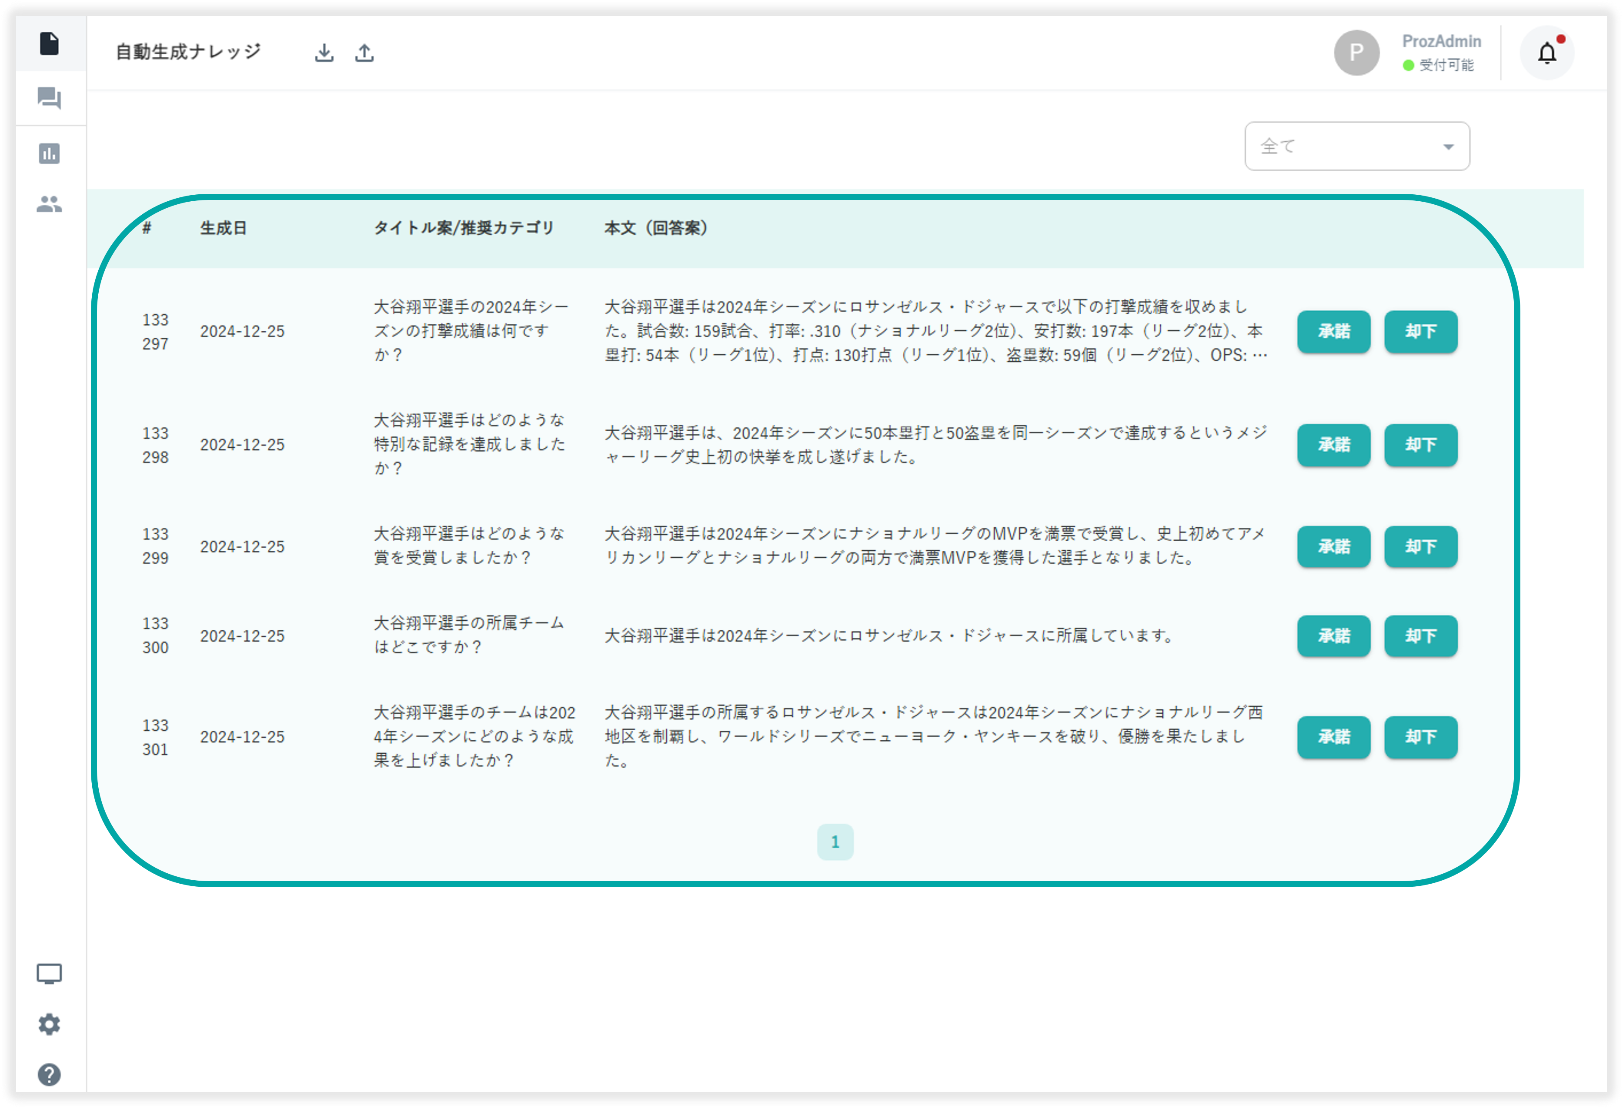The height and width of the screenshot is (1108, 1623).
Task: Reject row 133301 with 却下
Action: pos(1420,737)
